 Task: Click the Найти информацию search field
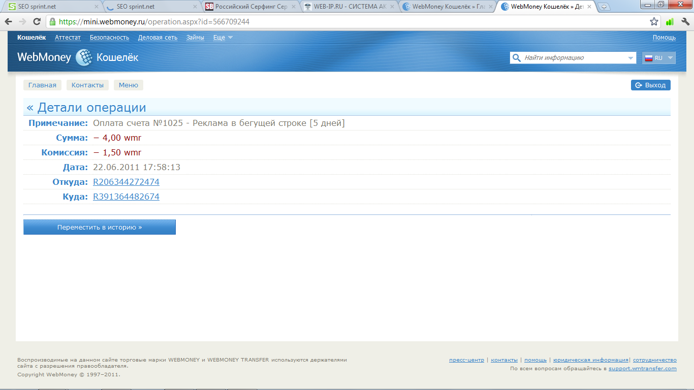[x=574, y=58]
